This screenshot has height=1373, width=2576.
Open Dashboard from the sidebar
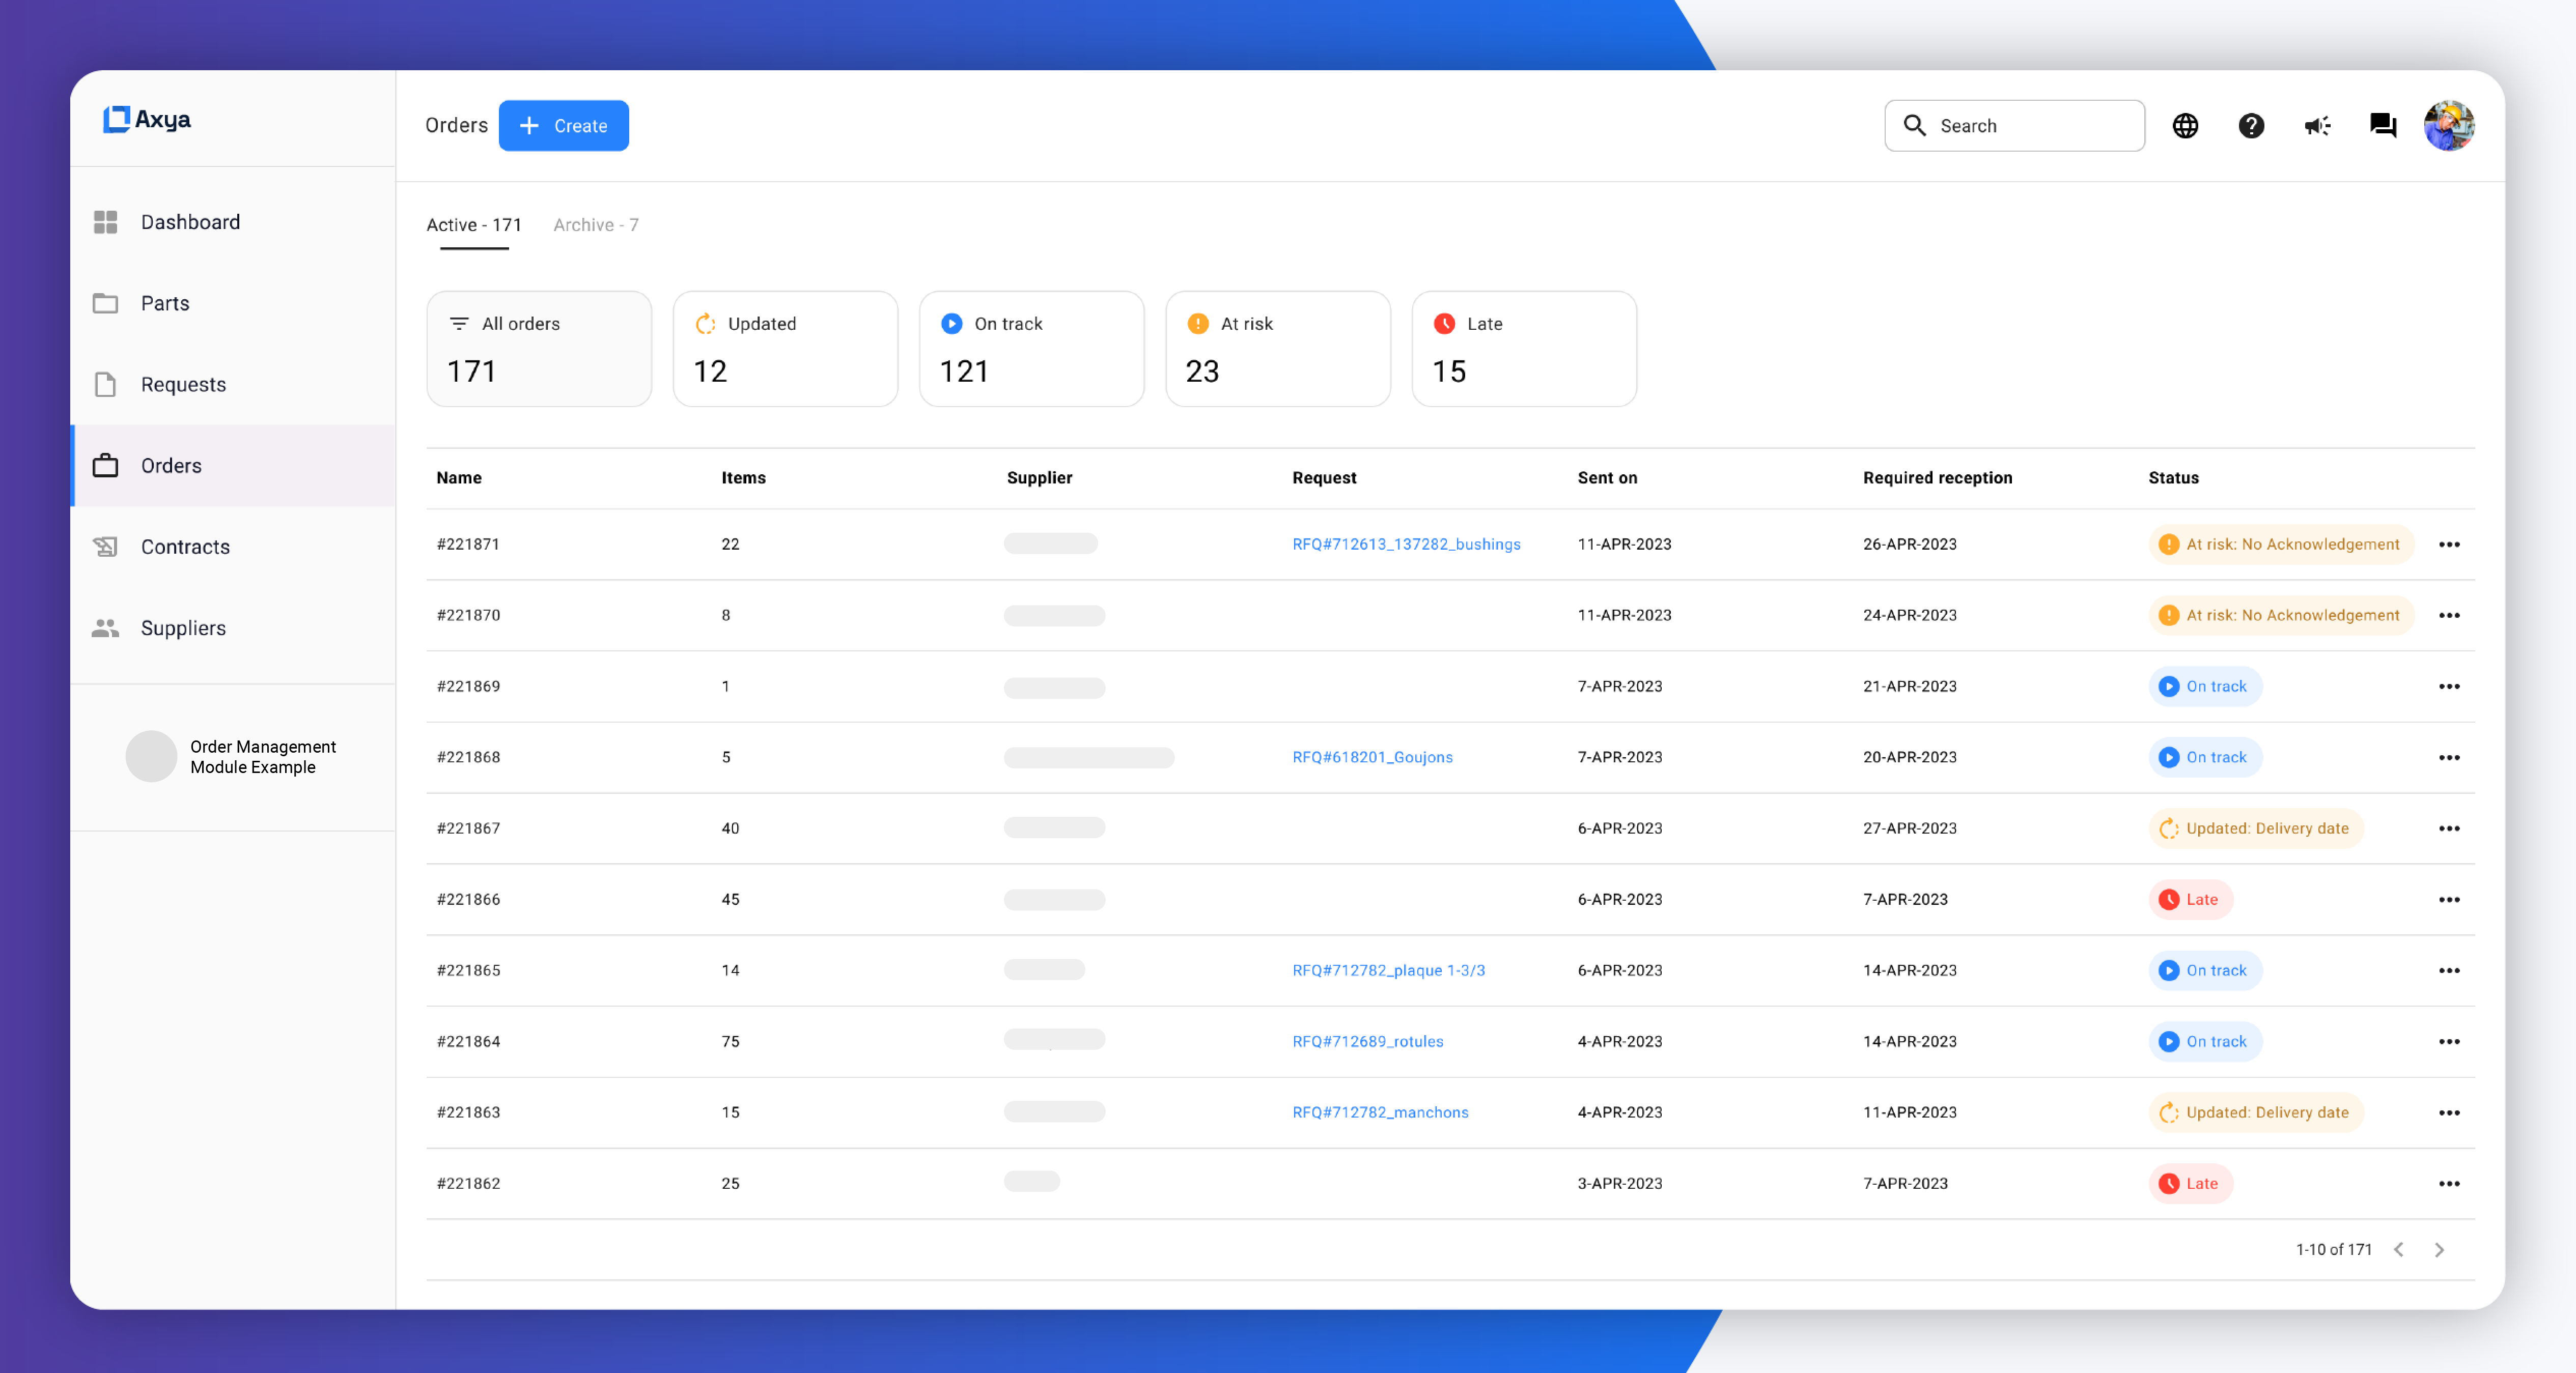point(190,222)
